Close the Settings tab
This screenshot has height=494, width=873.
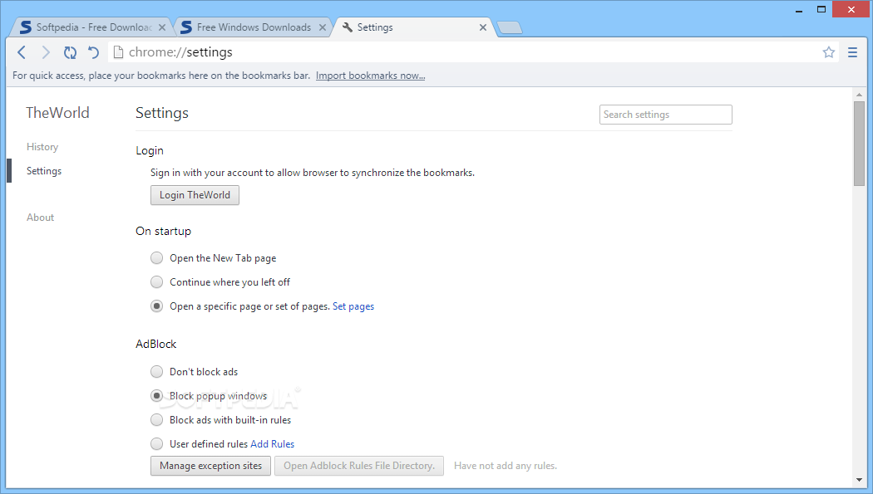click(x=483, y=27)
